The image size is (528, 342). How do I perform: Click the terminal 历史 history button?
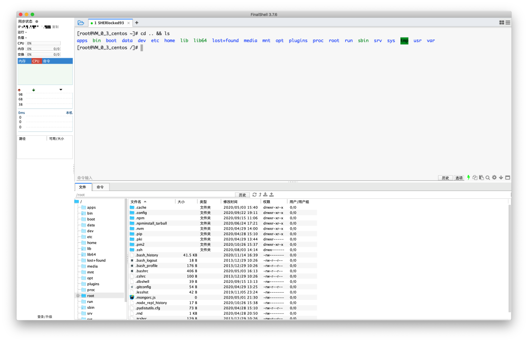(445, 178)
